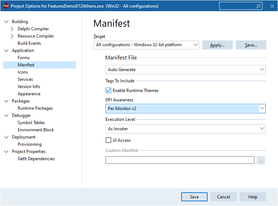Screen dimensions: 278x206
Task: Uncheck Enable Runtime Themes
Action: point(108,91)
